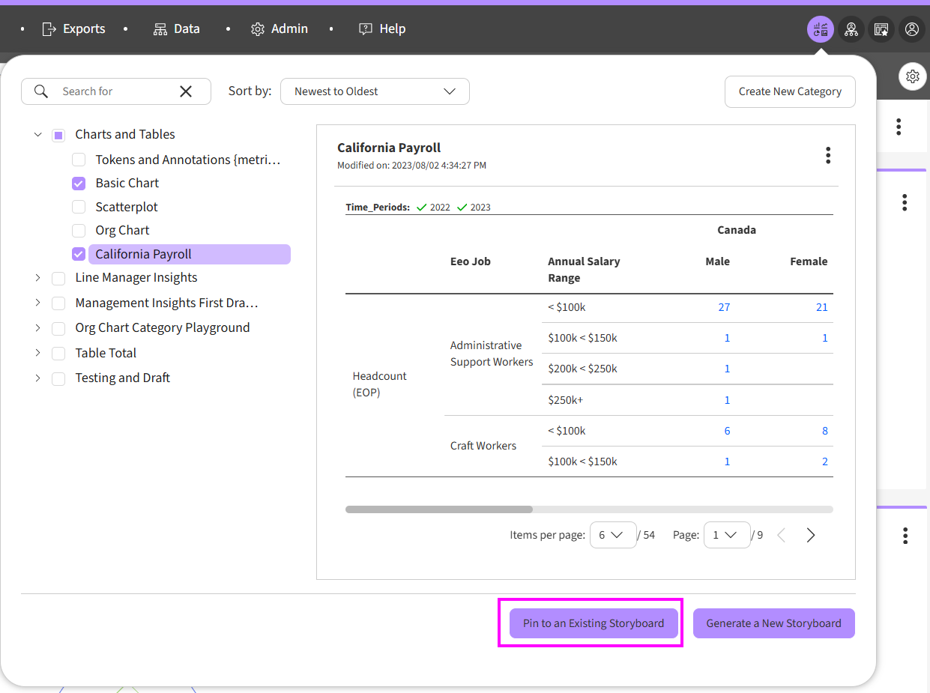Go to next page arrow
930x693 pixels.
(811, 535)
